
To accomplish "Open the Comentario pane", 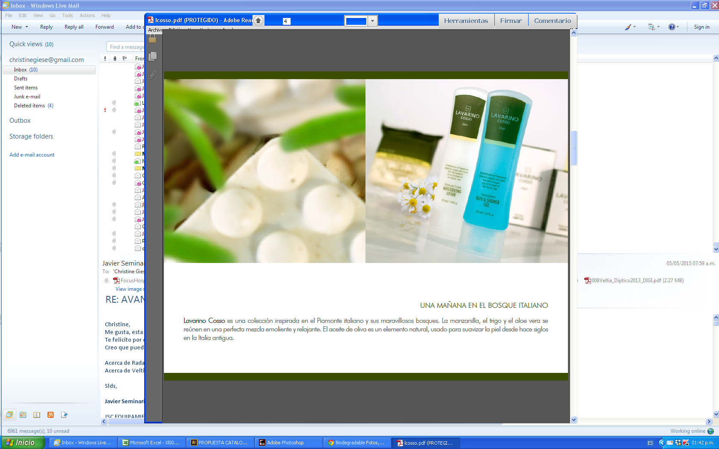I will (x=553, y=21).
